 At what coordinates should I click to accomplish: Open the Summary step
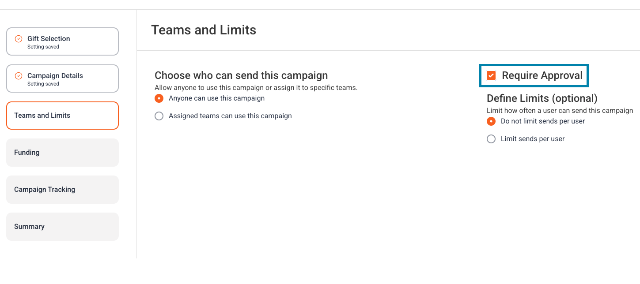(62, 227)
